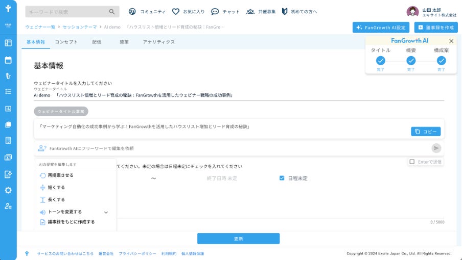Image resolution: width=462 pixels, height=260 pixels.
Task: Open プライバシーポリシー footer link
Action: [x=137, y=253]
